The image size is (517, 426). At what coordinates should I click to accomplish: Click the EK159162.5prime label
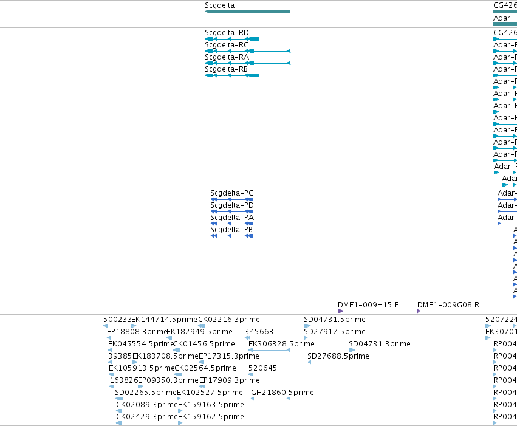pyautogui.click(x=211, y=417)
